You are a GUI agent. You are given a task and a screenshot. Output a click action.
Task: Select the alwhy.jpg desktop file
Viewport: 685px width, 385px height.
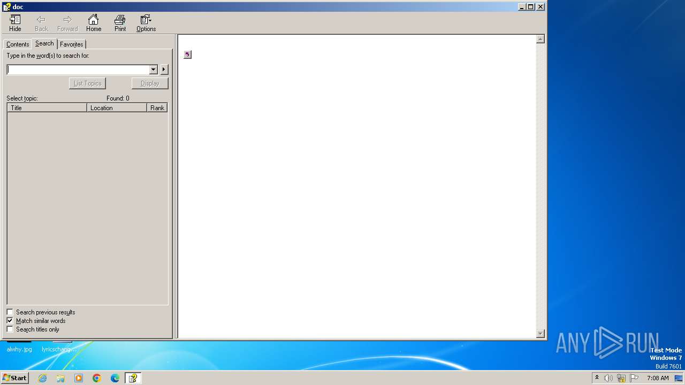point(19,349)
